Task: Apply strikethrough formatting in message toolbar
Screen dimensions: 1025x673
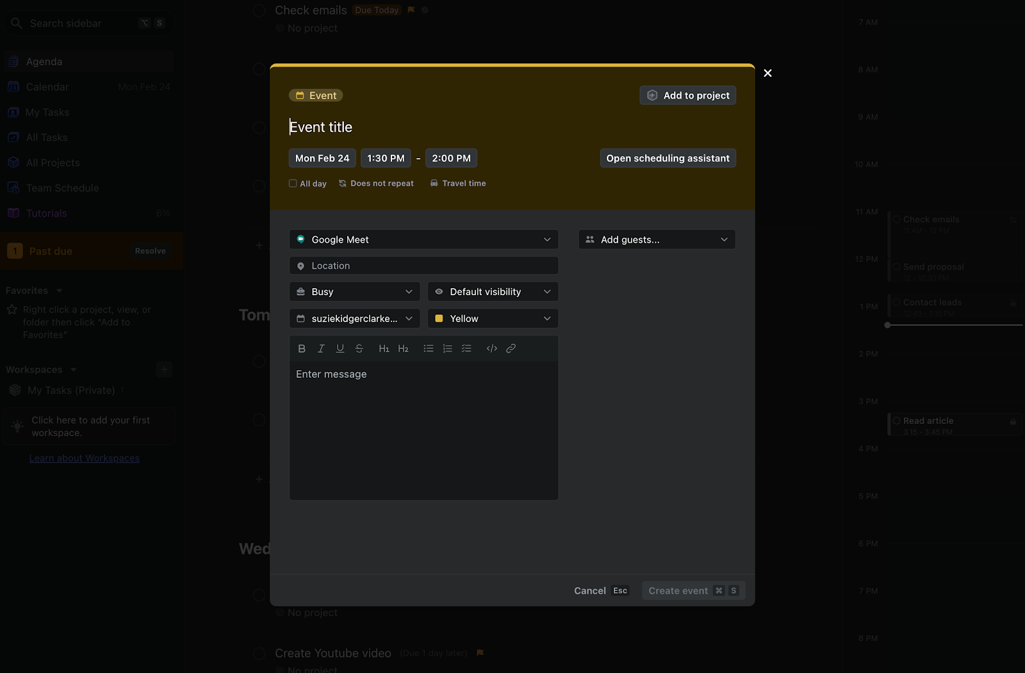Action: point(359,348)
